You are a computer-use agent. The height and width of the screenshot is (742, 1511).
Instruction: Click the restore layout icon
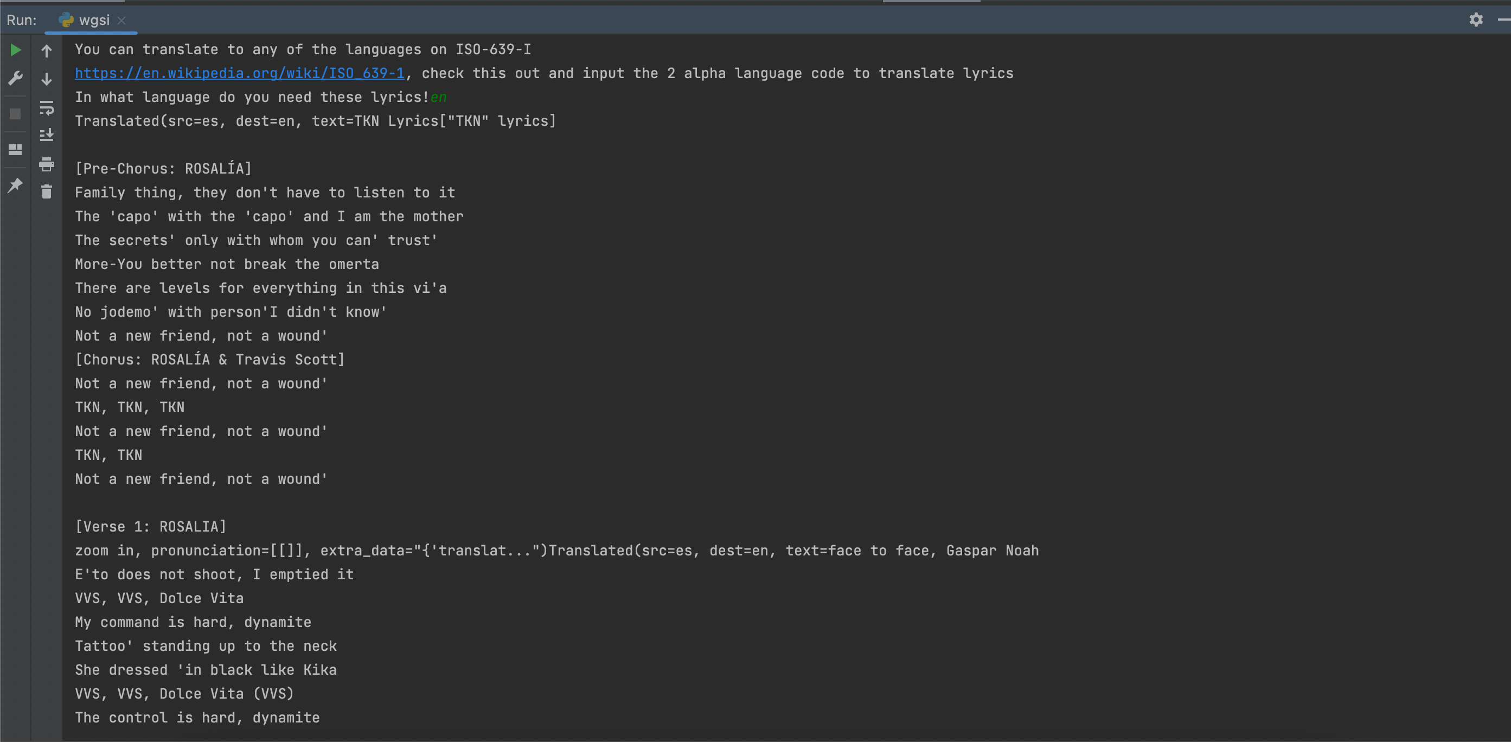tap(16, 150)
